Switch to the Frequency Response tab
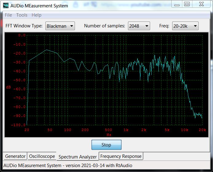 pyautogui.click(x=121, y=156)
